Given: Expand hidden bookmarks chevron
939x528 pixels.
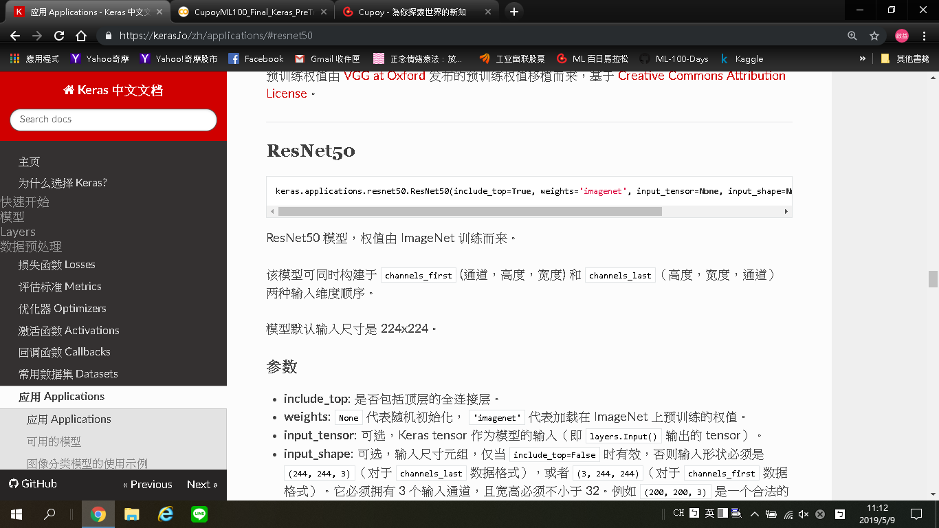Looking at the screenshot, I should tap(862, 59).
